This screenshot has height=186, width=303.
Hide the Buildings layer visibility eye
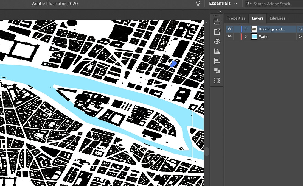click(229, 29)
